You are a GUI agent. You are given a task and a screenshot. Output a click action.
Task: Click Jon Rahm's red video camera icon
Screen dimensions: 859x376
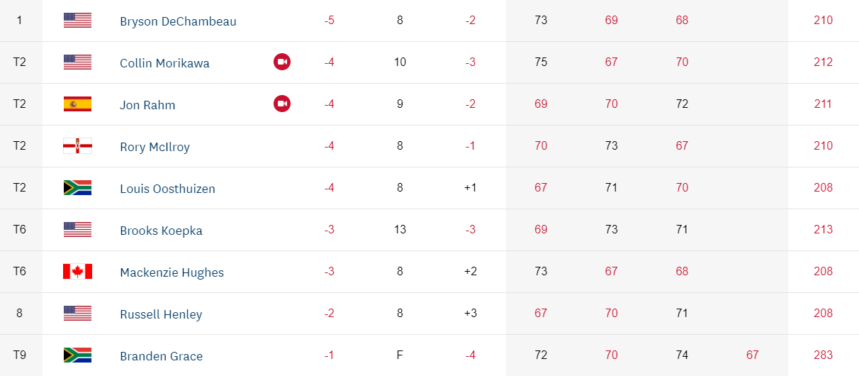282,104
